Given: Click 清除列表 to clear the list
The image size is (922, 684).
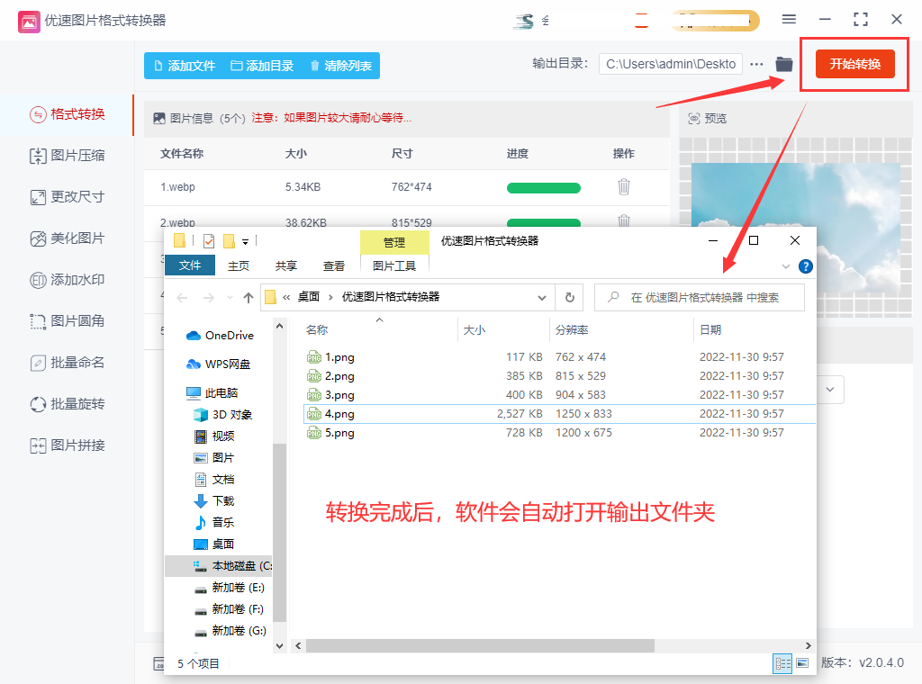Looking at the screenshot, I should point(341,66).
